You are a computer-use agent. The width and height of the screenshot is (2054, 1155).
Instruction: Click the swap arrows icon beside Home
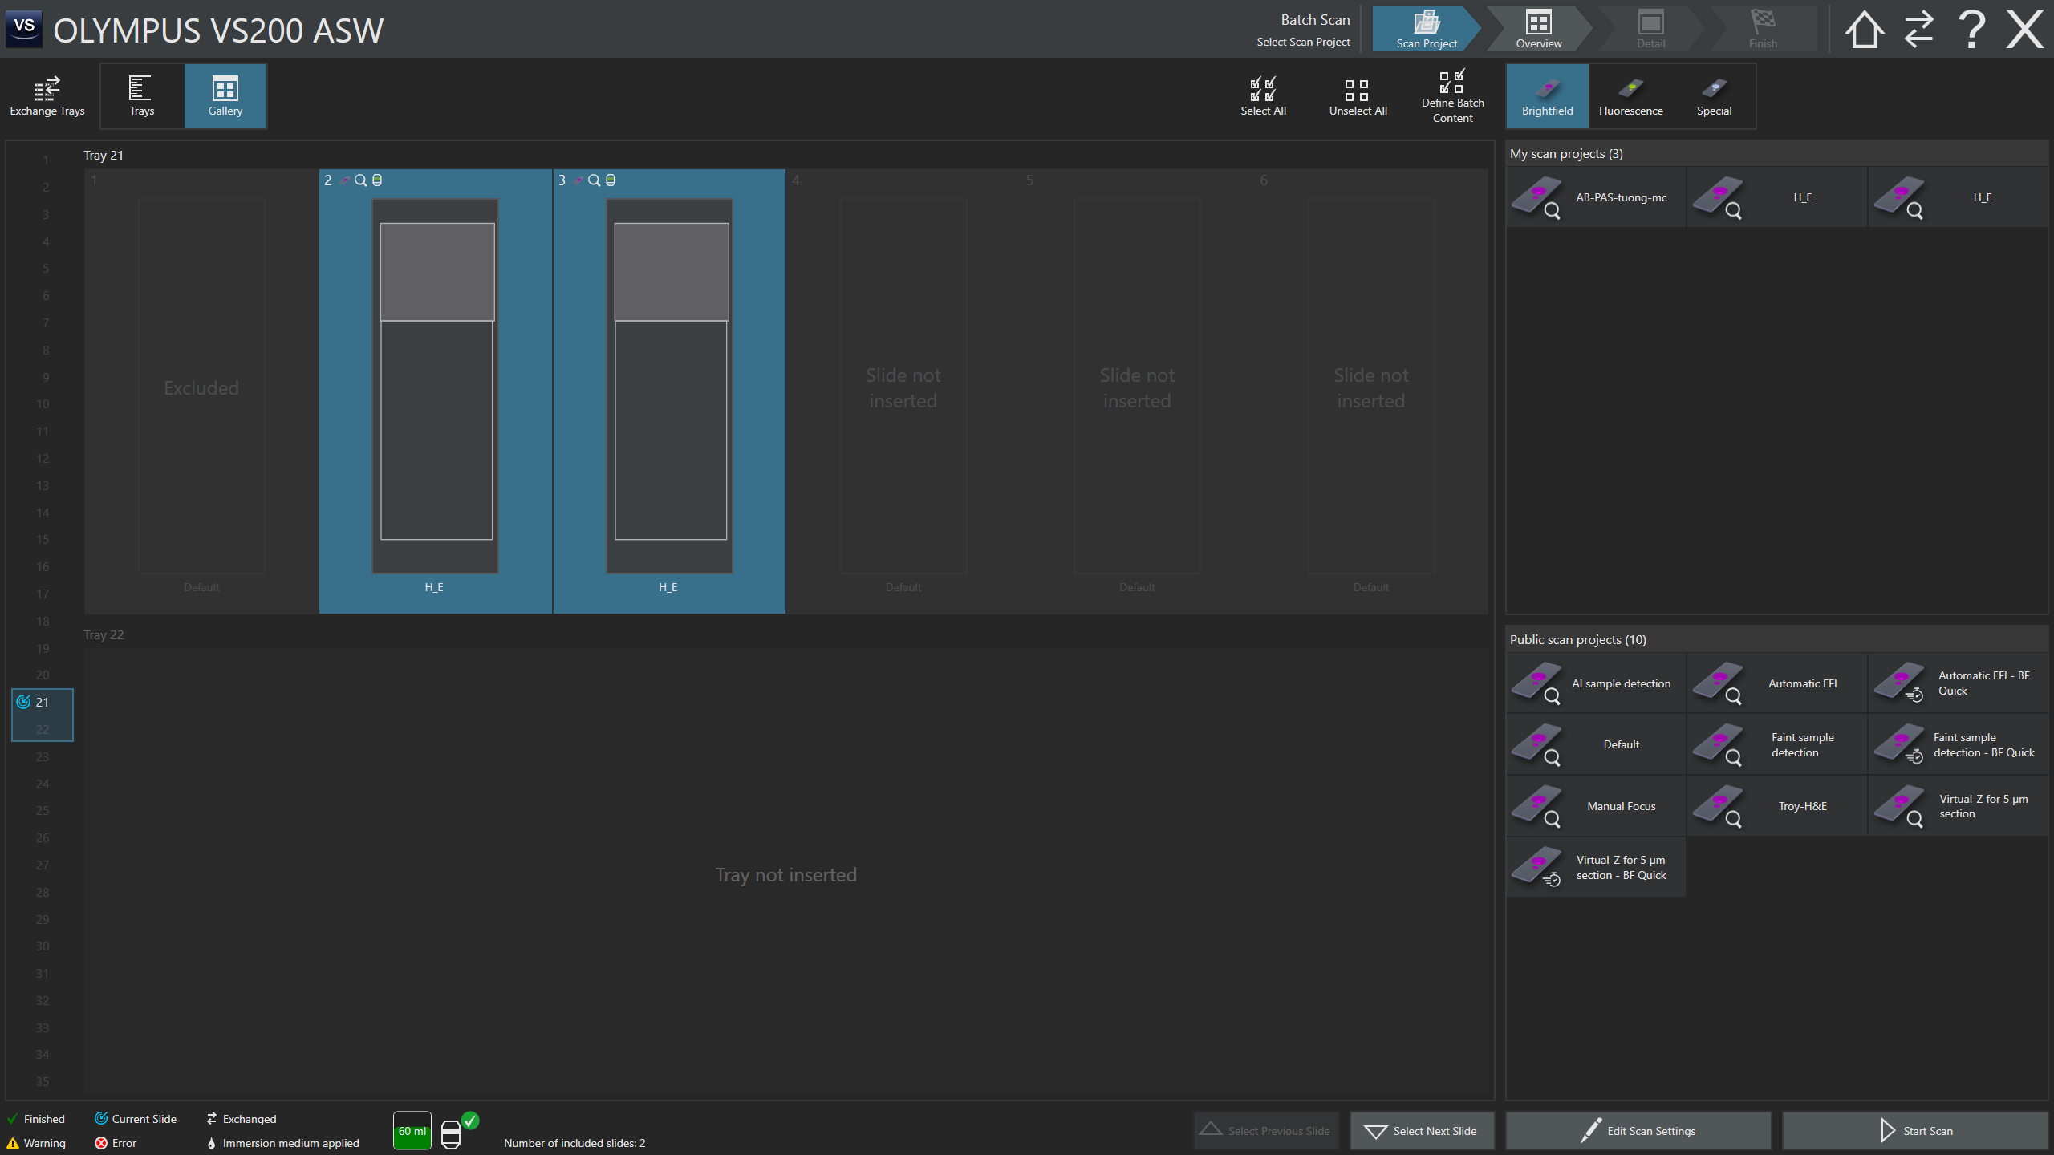point(1918,30)
